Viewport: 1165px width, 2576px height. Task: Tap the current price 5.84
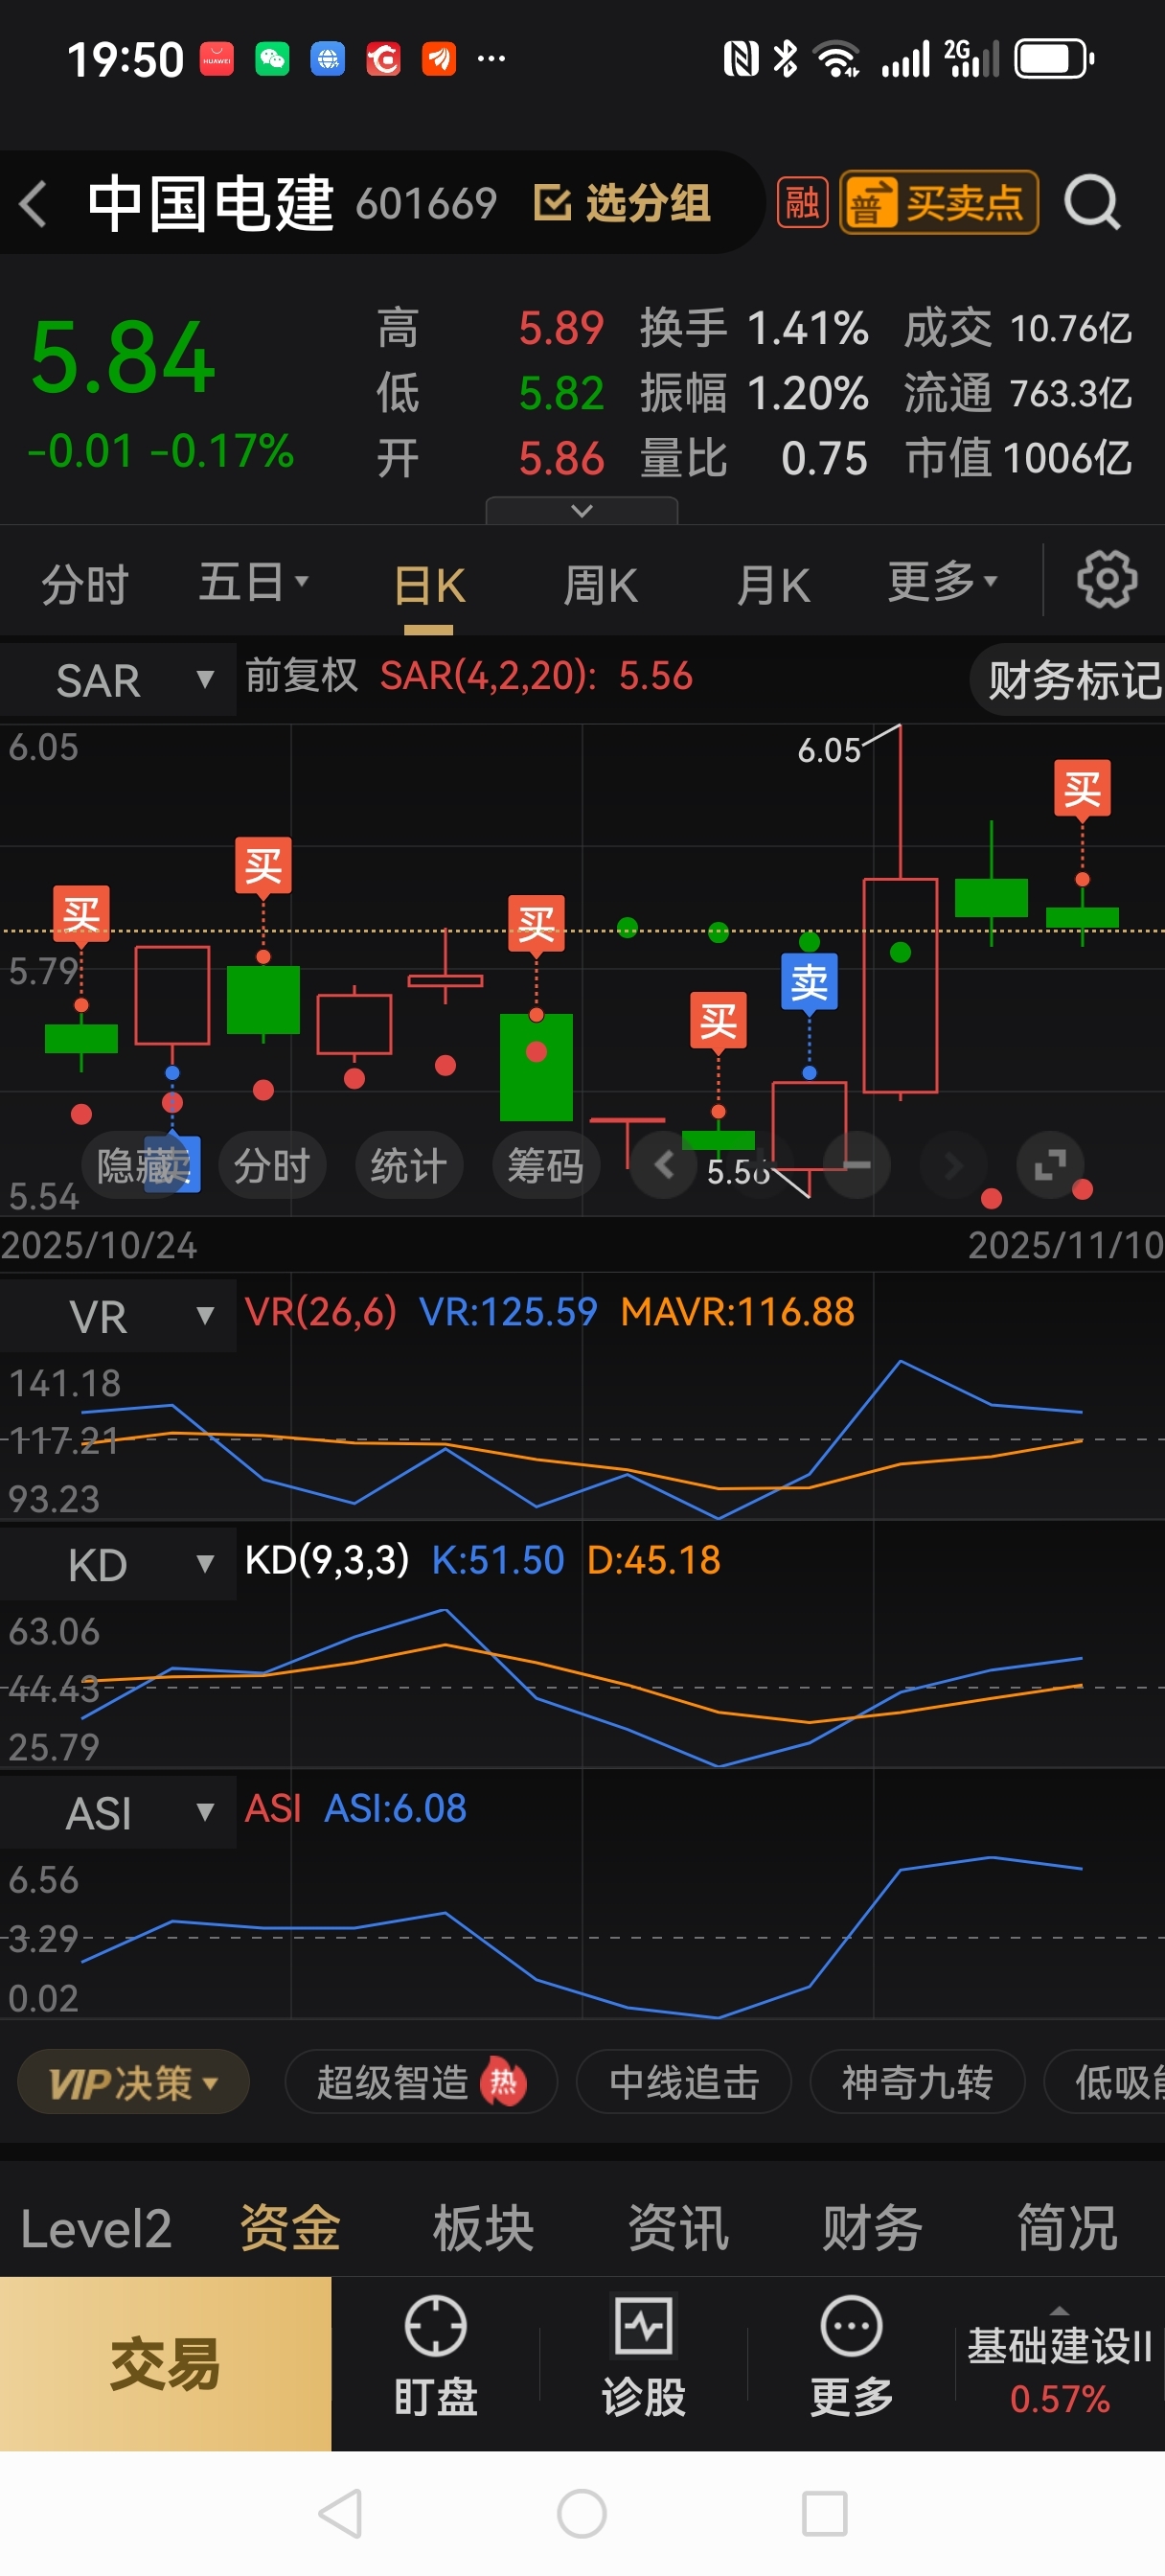point(122,358)
